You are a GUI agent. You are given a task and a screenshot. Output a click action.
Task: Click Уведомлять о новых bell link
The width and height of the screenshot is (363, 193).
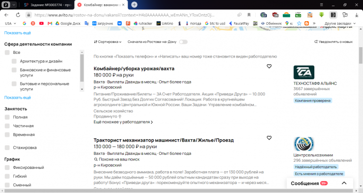click(333, 42)
